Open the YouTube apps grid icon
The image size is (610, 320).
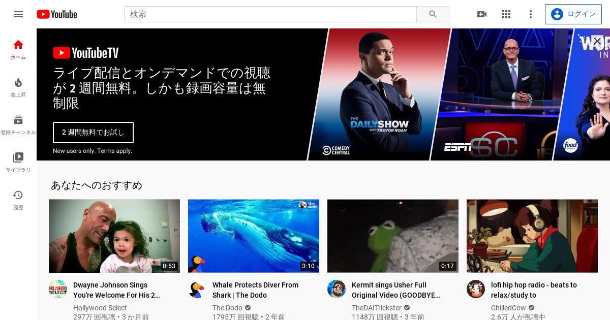pos(506,14)
